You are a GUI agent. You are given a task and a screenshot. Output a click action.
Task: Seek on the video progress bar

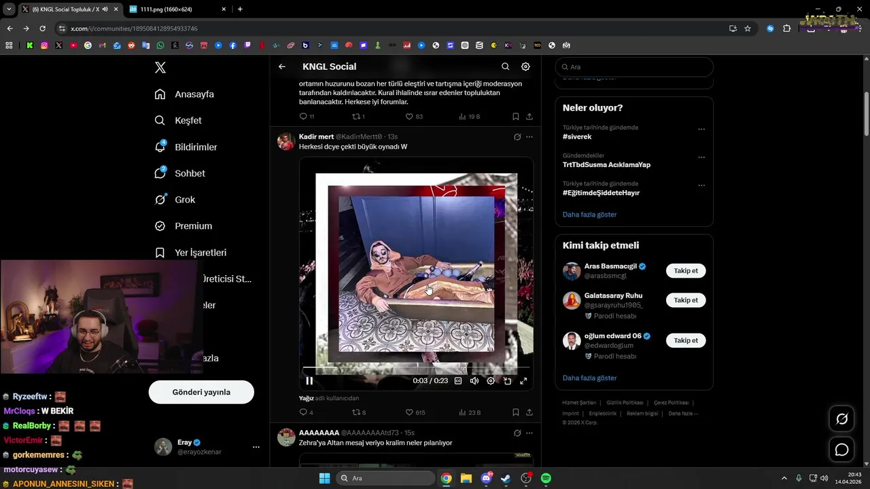[x=416, y=367]
